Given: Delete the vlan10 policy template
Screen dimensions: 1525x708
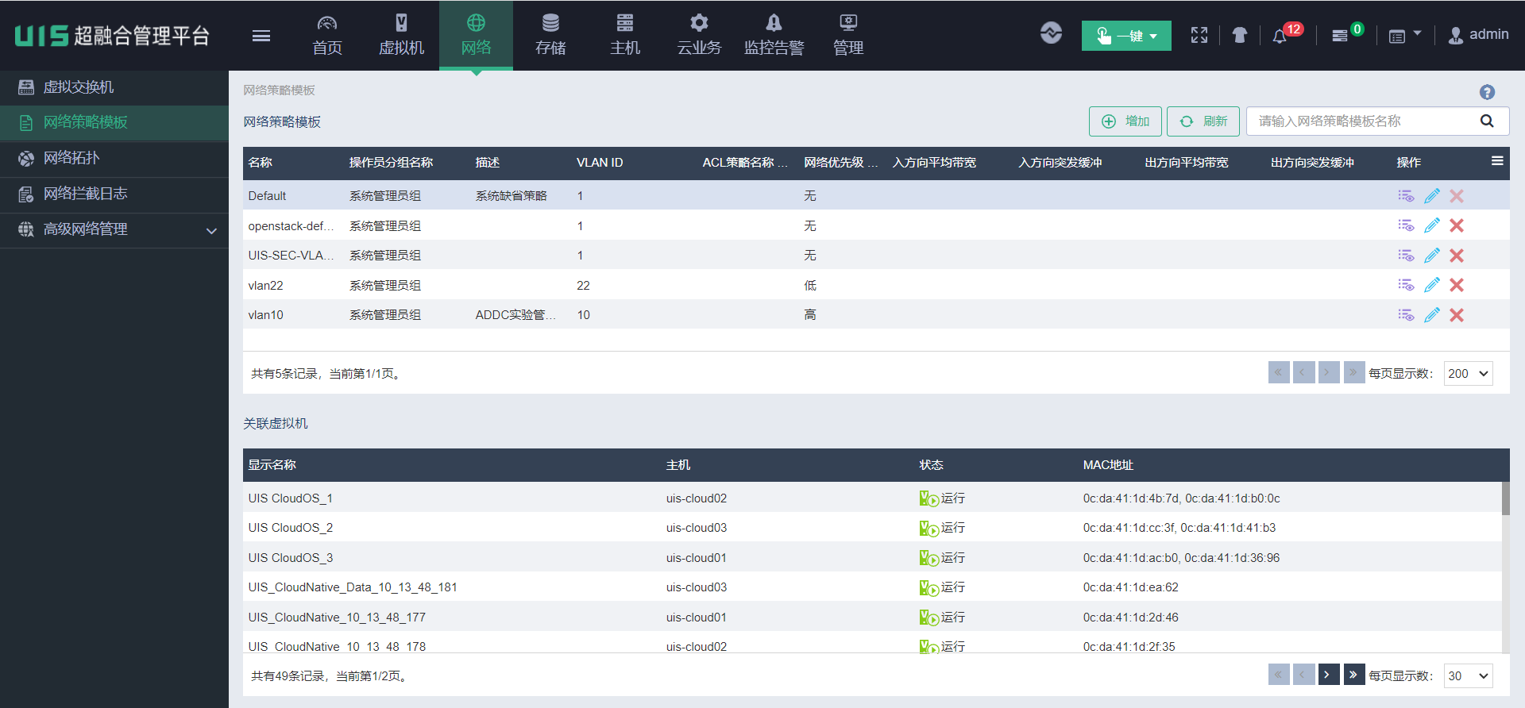Looking at the screenshot, I should [x=1457, y=315].
